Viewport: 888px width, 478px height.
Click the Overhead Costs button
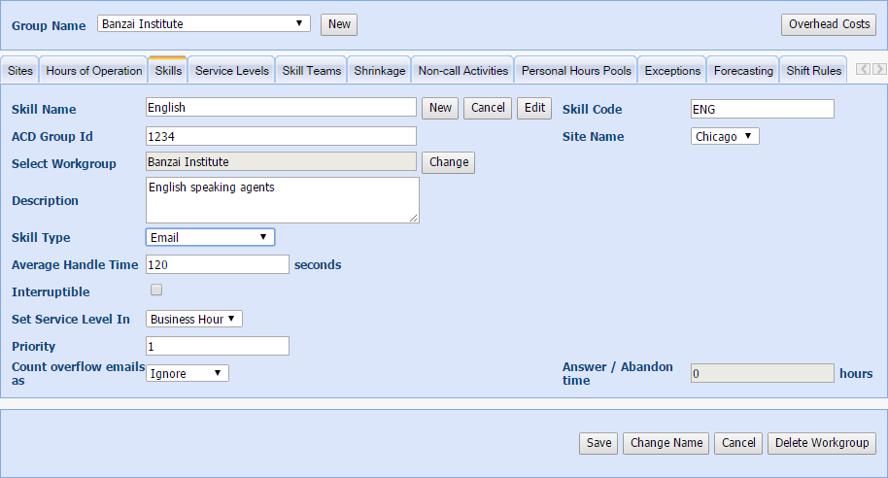point(829,24)
